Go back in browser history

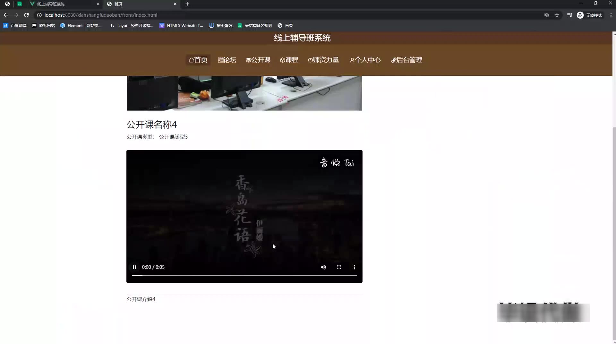pos(6,15)
